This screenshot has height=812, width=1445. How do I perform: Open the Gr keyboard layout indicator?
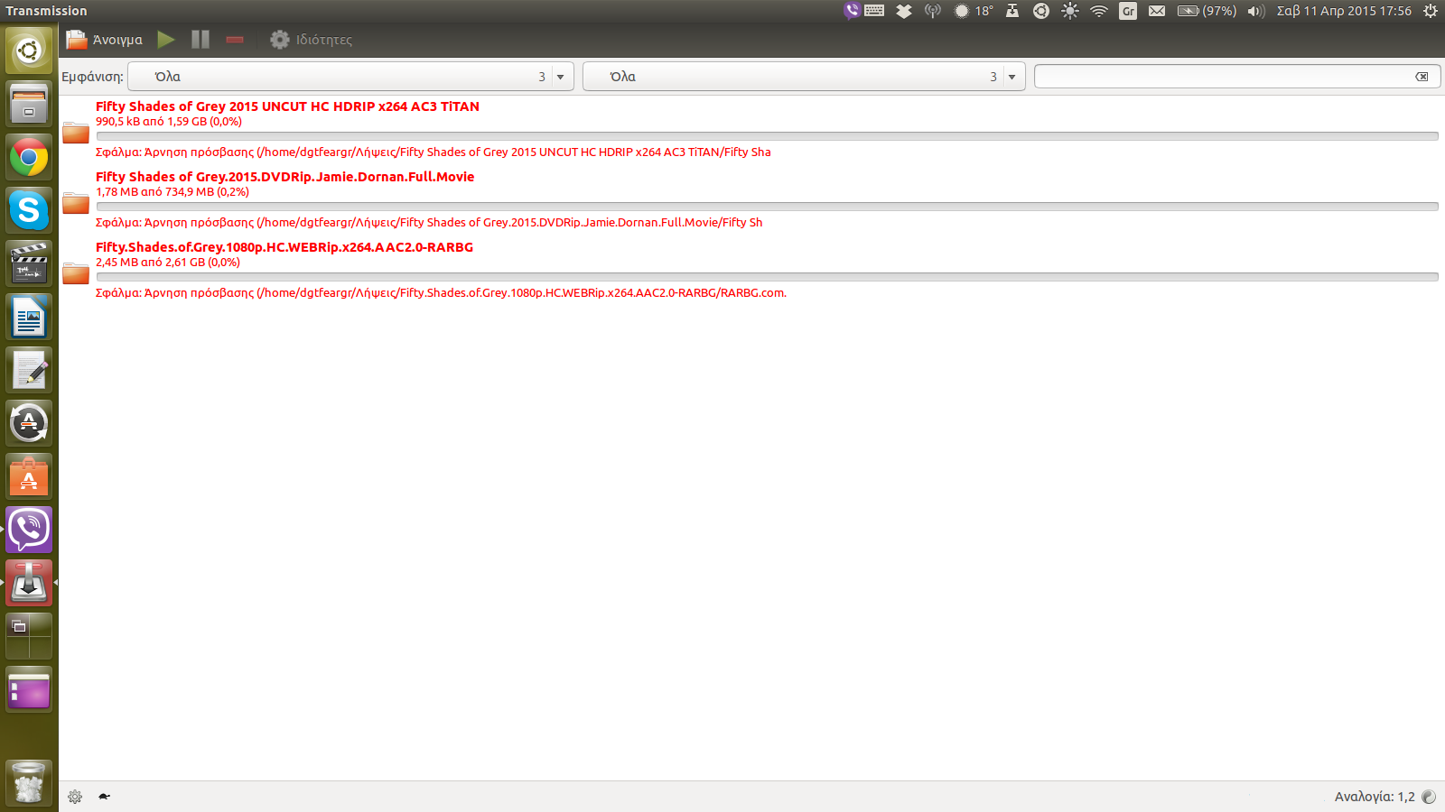pyautogui.click(x=1128, y=11)
